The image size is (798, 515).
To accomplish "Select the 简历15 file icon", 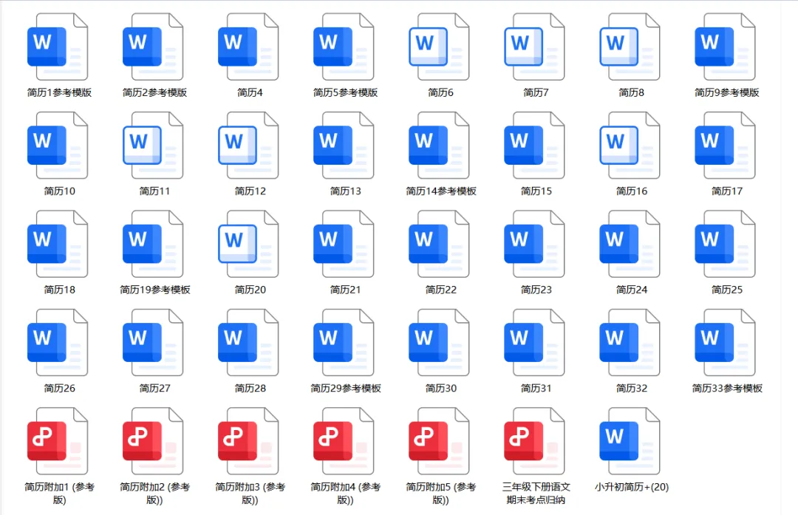I will click(x=534, y=146).
